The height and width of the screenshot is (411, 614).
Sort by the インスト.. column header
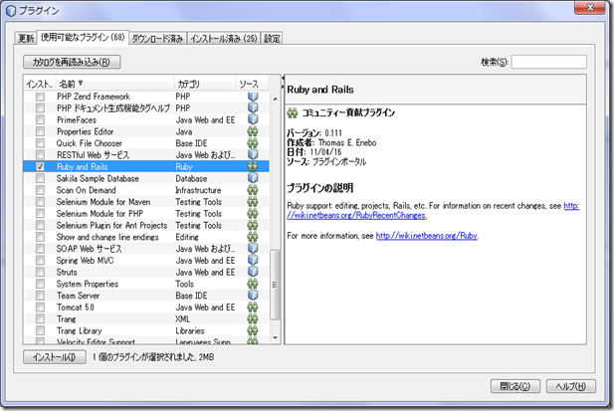pos(39,84)
